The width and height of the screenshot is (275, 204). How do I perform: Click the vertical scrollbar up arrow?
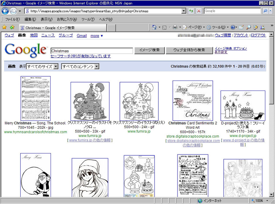click(271, 34)
